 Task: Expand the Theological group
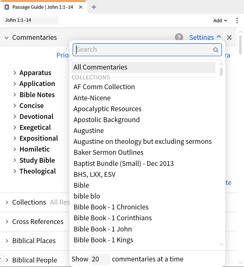[x=15, y=171]
